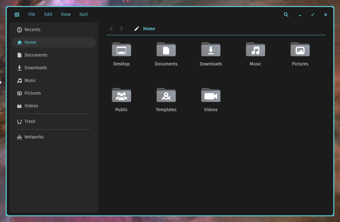Viewport: 340px width, 222px height.
Task: Click the forward navigation arrow
Action: tap(121, 28)
